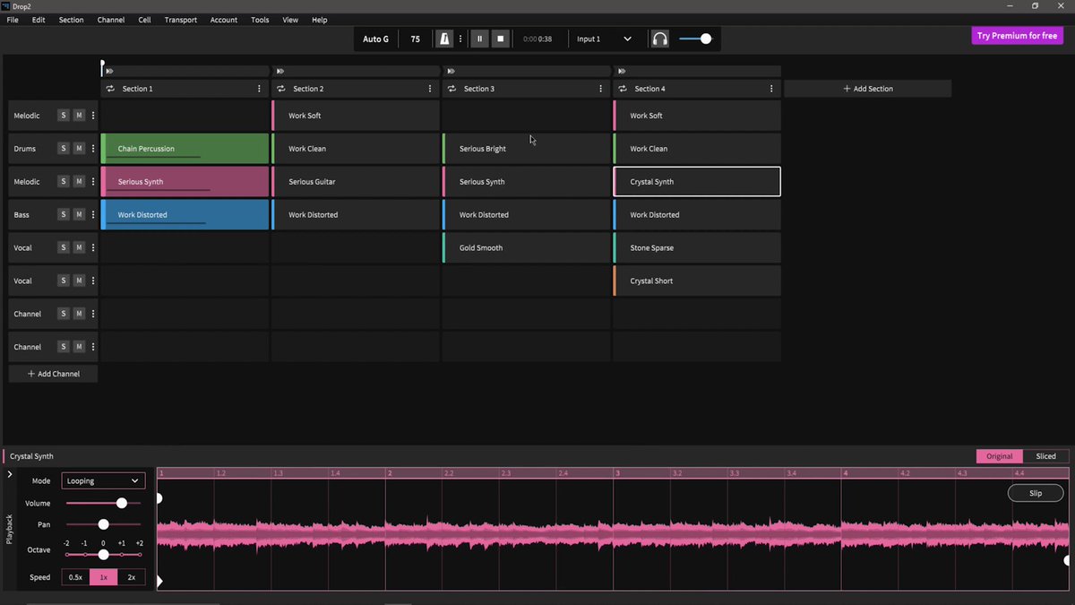Click the Section 4 loop icon

[623, 89]
